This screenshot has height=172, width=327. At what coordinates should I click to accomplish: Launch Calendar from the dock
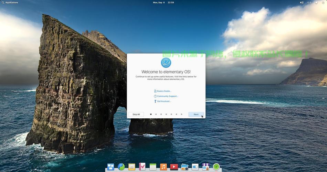tap(153, 167)
